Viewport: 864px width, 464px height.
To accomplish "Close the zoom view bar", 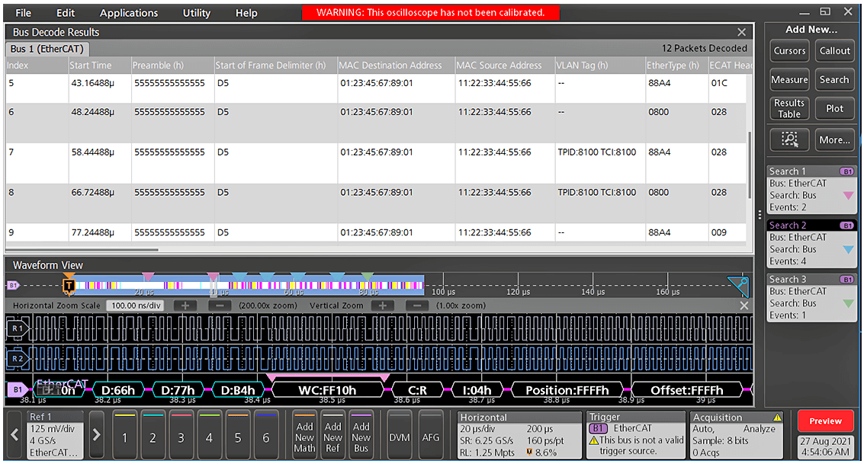I will pyautogui.click(x=744, y=306).
